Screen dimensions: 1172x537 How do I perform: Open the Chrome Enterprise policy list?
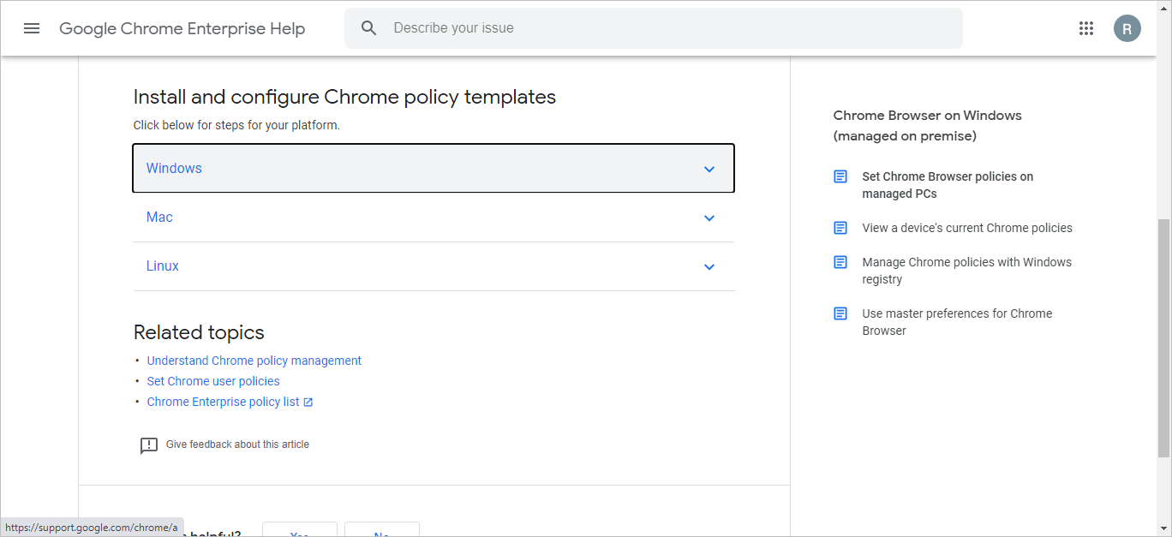click(223, 401)
